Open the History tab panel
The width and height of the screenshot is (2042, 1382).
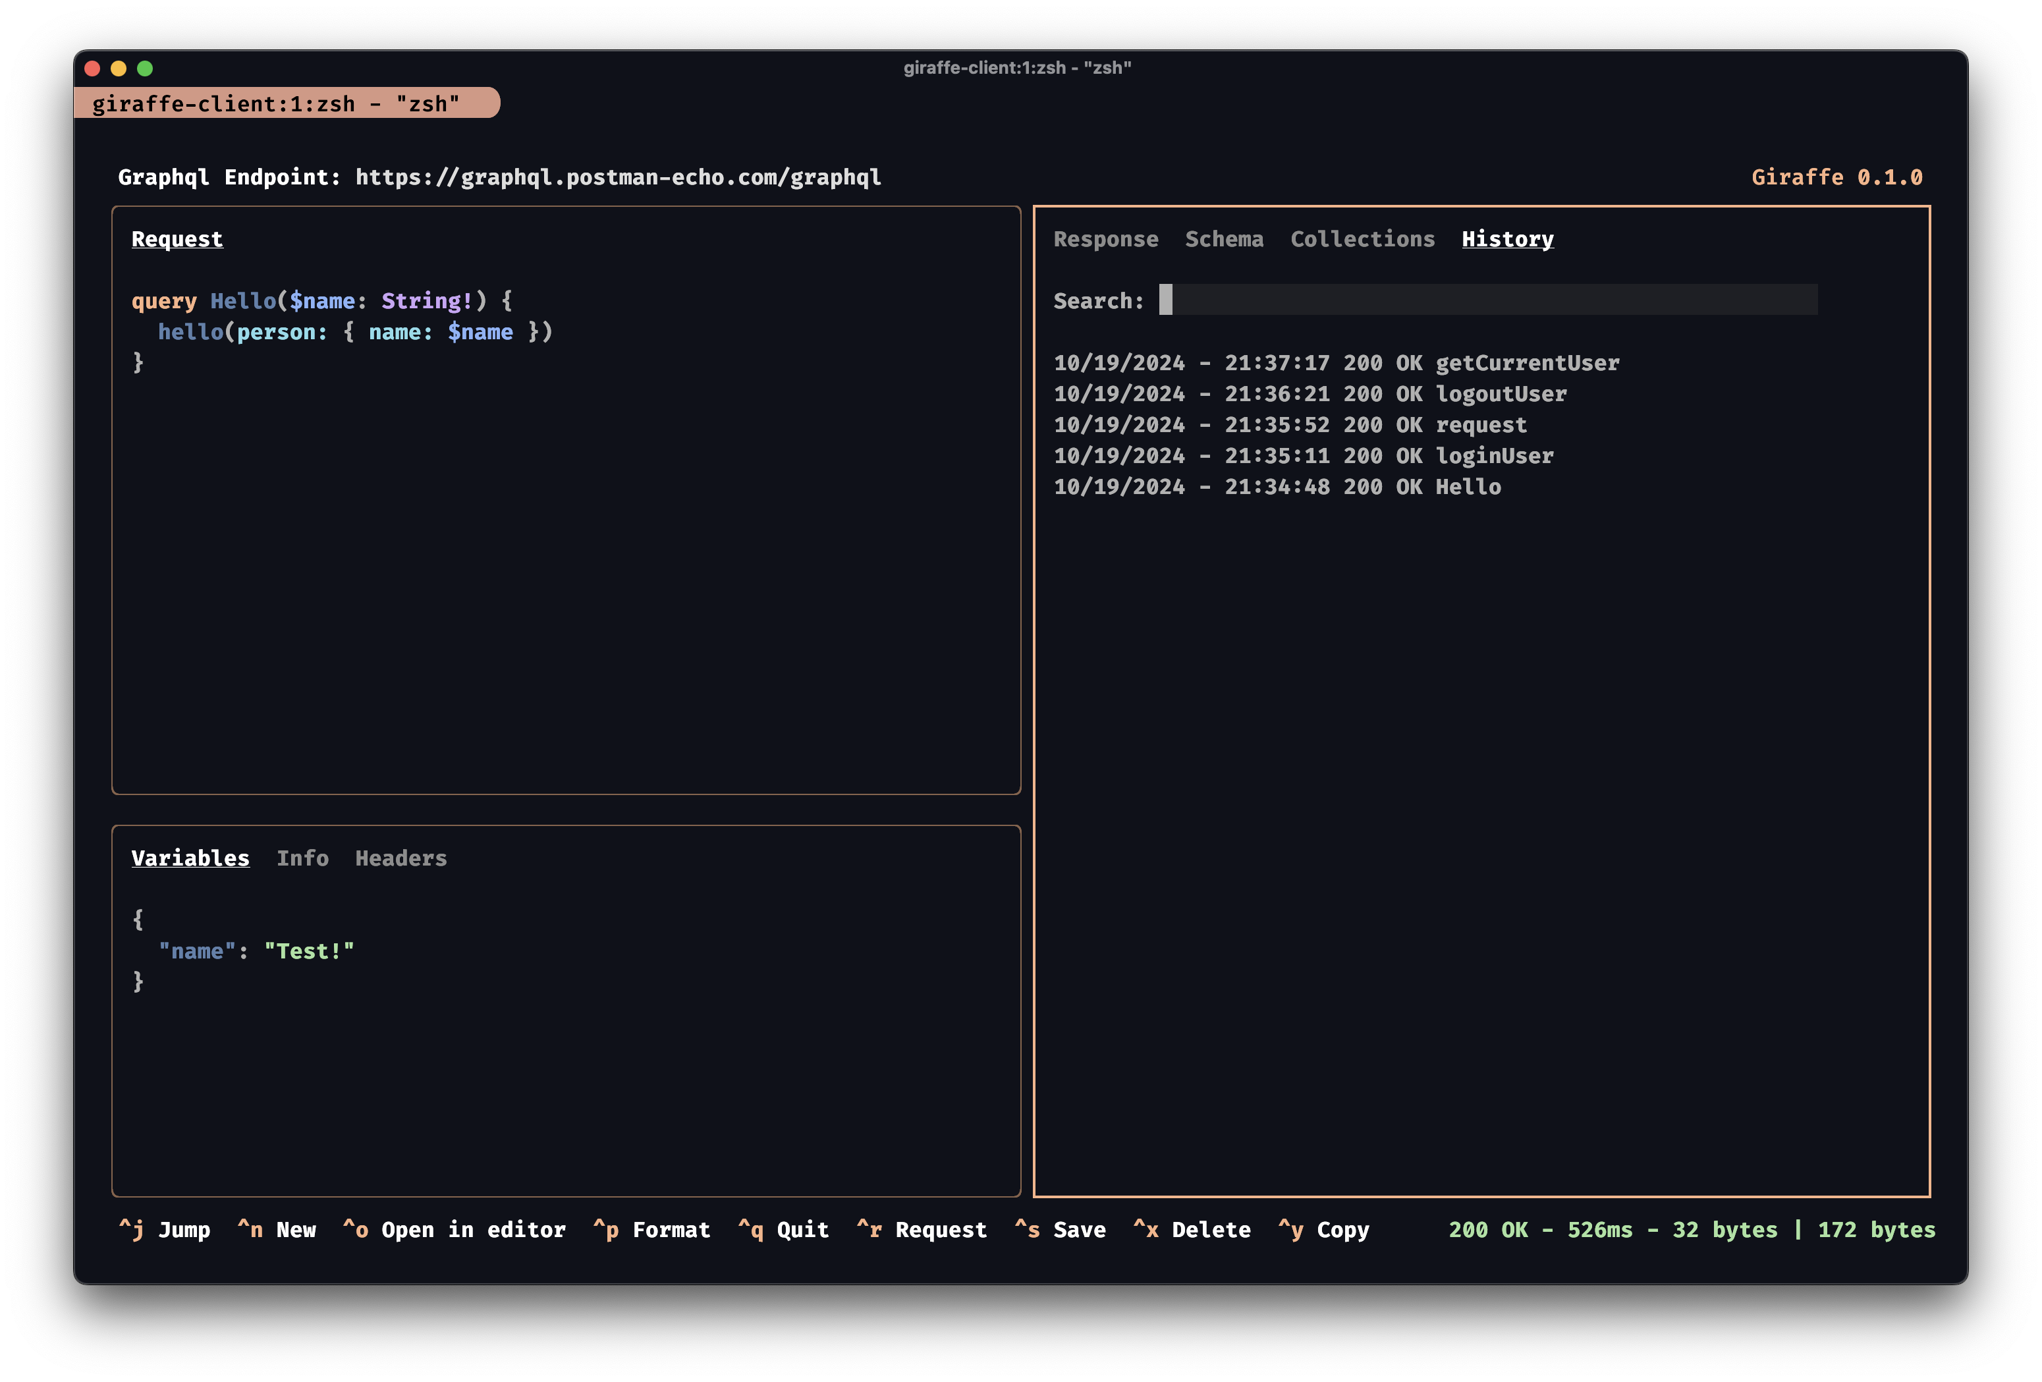(1507, 239)
